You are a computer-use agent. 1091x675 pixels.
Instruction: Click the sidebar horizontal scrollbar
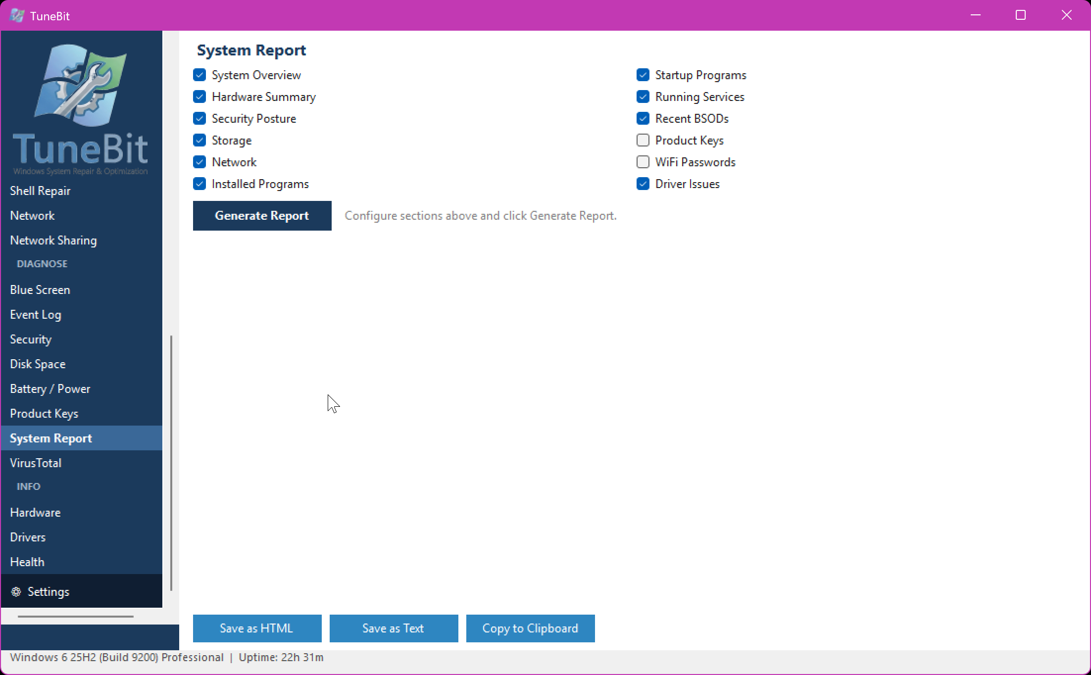pos(76,617)
